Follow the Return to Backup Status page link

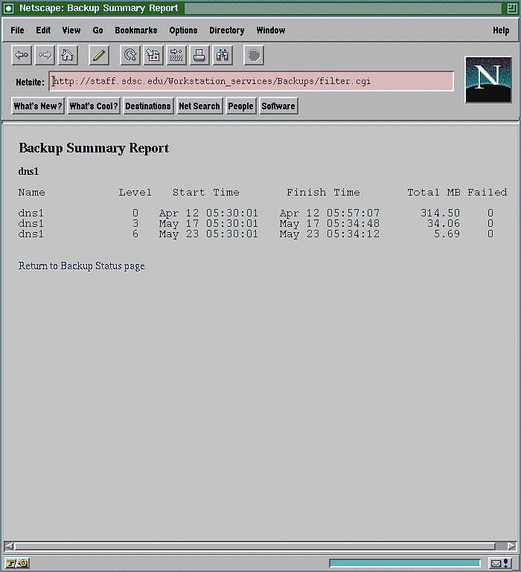(81, 266)
